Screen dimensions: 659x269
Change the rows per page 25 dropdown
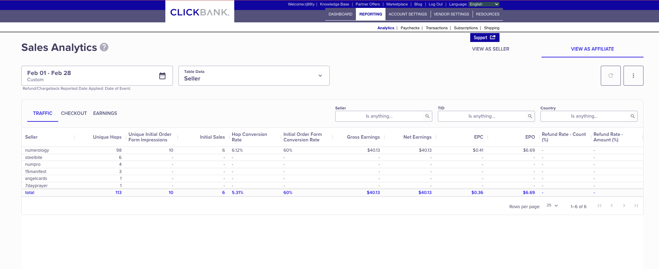552,205
